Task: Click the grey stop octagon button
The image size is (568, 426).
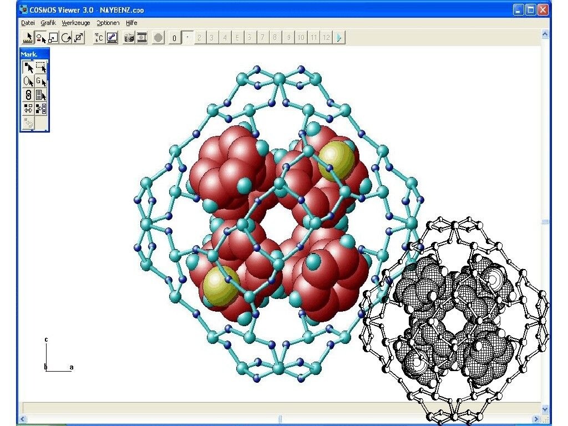Action: tap(158, 38)
